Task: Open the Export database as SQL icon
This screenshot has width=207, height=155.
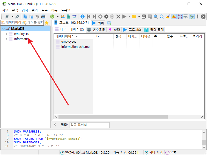Action: (x=75, y=17)
